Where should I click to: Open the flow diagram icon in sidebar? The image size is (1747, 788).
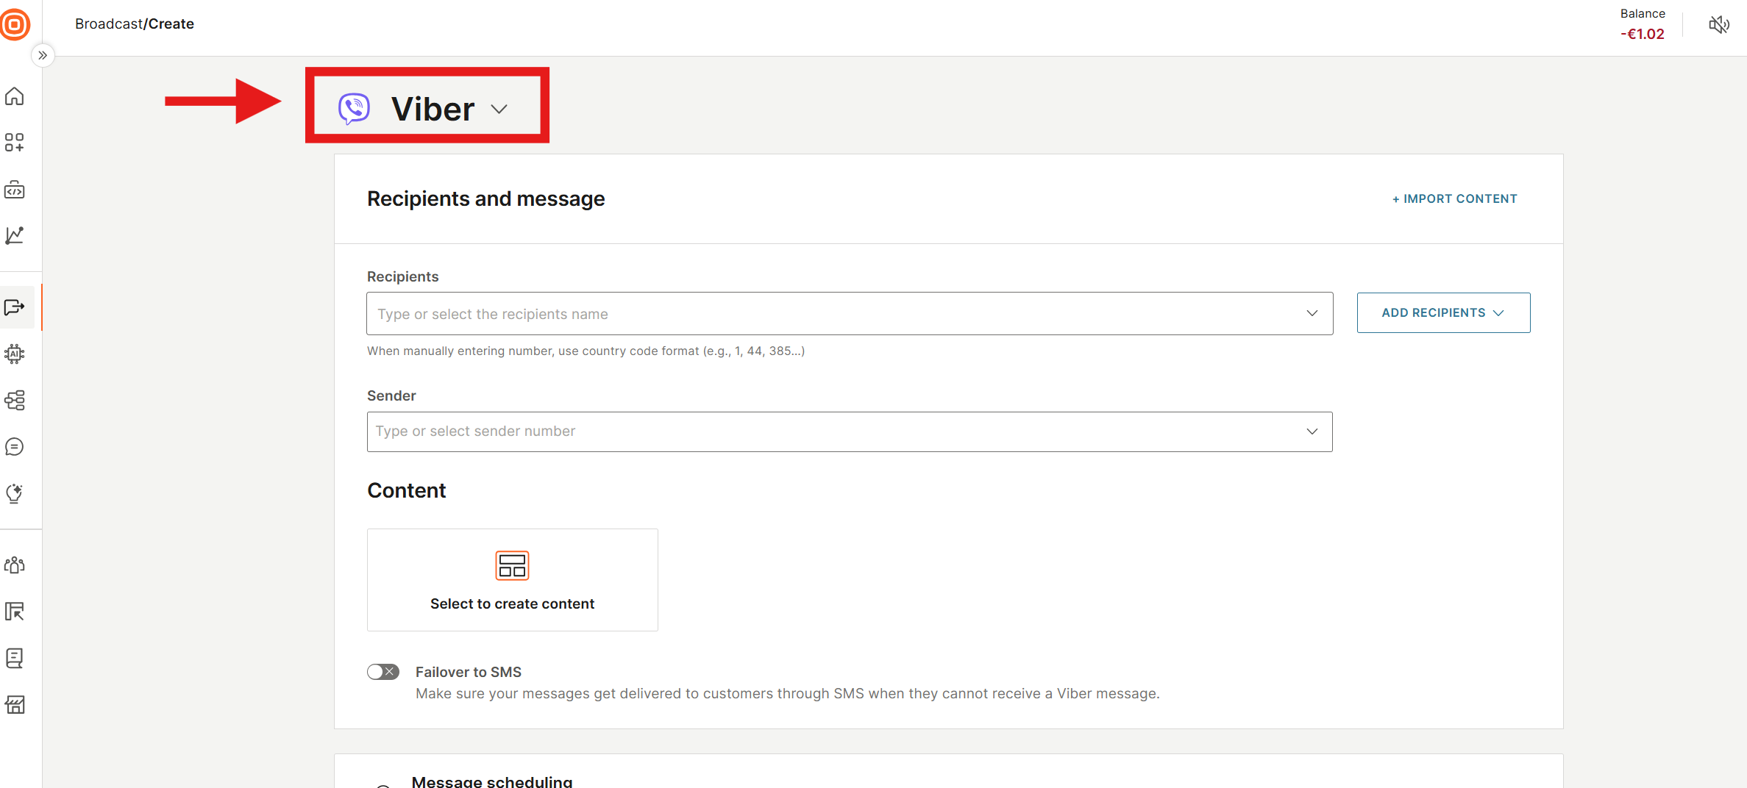pyautogui.click(x=15, y=401)
